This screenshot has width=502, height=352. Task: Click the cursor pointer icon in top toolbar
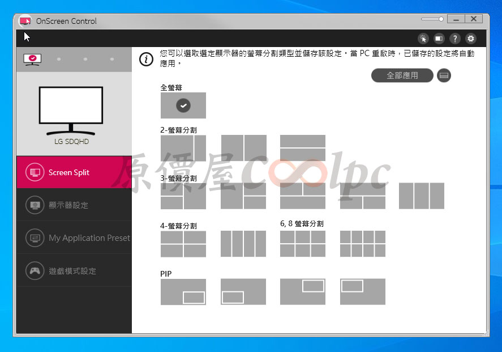(x=423, y=39)
